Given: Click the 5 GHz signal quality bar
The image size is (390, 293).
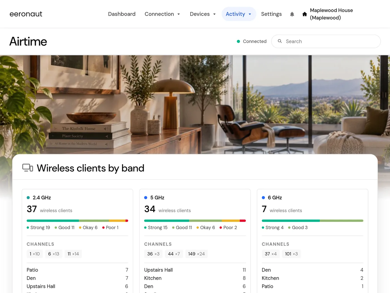Looking at the screenshot, I should [195, 221].
